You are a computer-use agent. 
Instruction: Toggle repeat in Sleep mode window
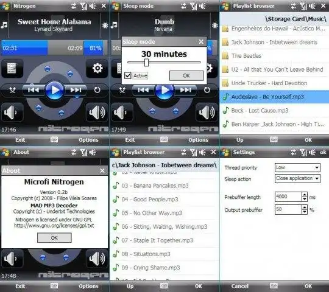(207, 90)
